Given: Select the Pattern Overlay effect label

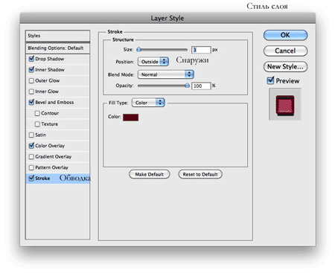Looking at the screenshot, I should 51,167.
